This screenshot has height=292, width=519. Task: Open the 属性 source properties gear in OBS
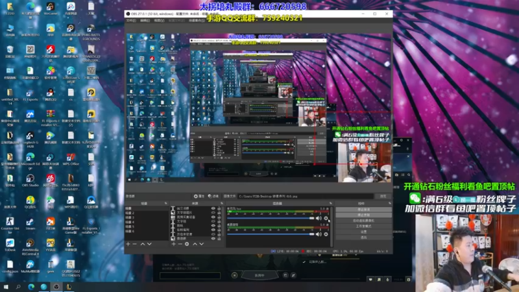pos(199,197)
